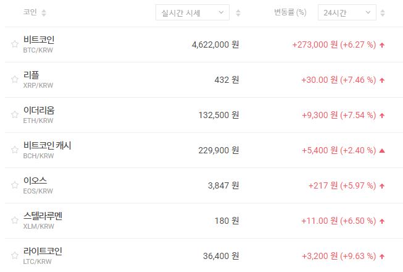Star the Stellar Lumen XLM row
Screen dimensions: 403x272
coord(15,220)
